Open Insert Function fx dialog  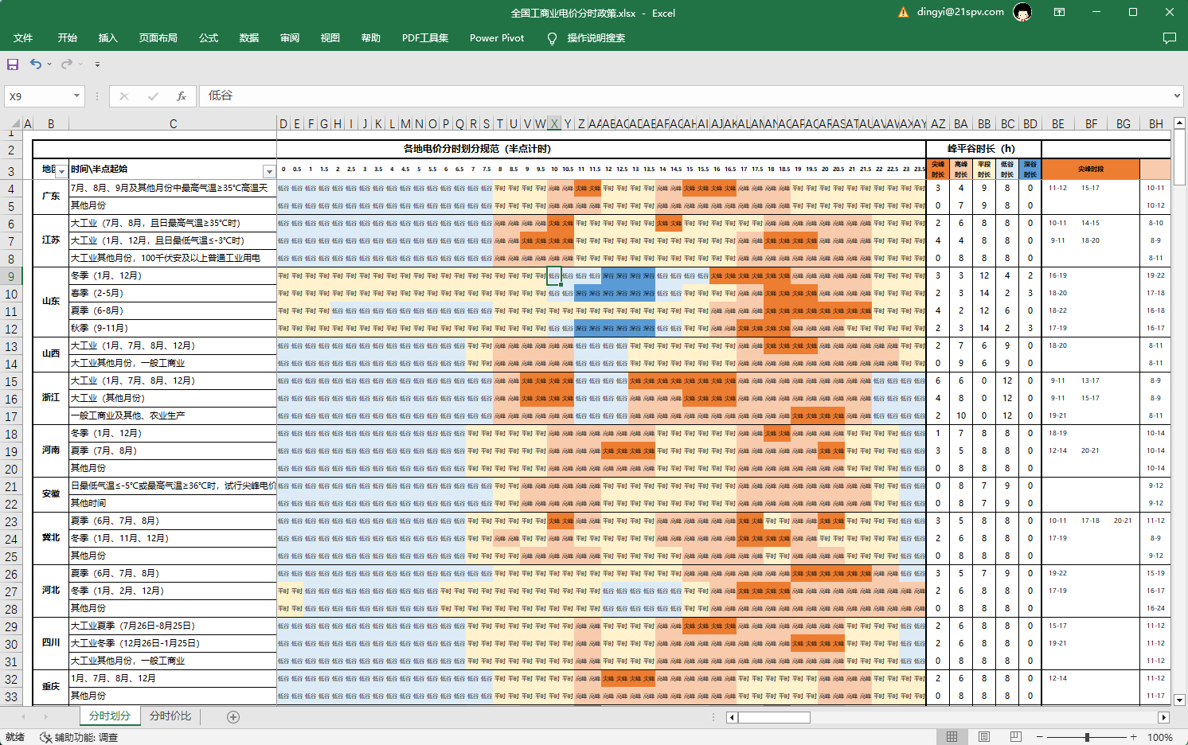(x=182, y=96)
